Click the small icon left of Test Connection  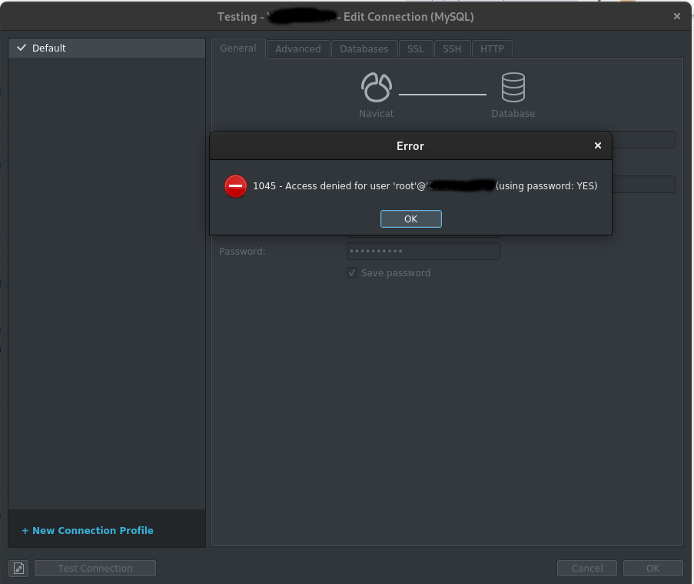(x=18, y=568)
